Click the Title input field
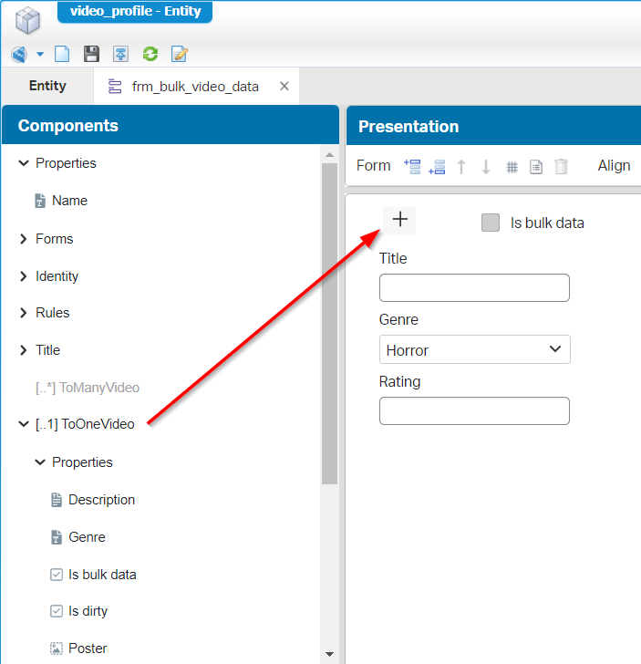The height and width of the screenshot is (664, 641). coord(474,288)
